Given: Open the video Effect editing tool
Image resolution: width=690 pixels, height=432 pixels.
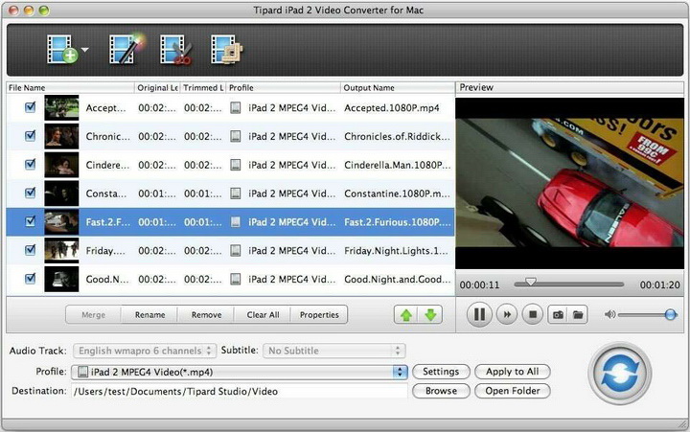Looking at the screenshot, I should point(126,49).
